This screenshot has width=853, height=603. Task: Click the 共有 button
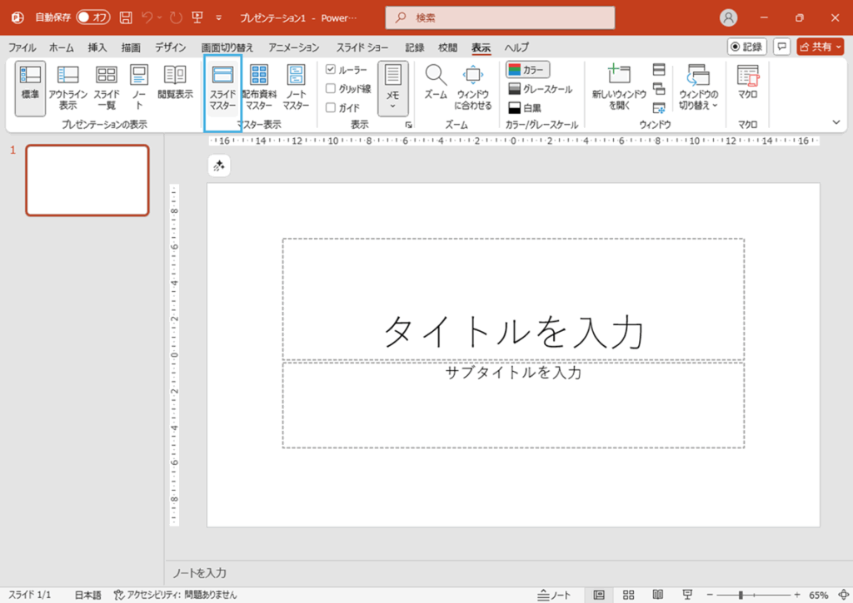(820, 47)
